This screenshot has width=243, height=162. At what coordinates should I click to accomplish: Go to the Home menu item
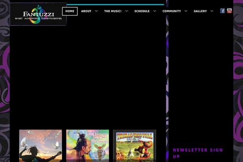[70, 11]
